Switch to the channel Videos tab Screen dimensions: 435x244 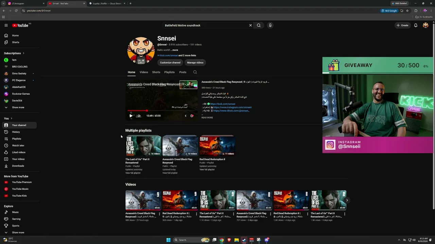[144, 72]
